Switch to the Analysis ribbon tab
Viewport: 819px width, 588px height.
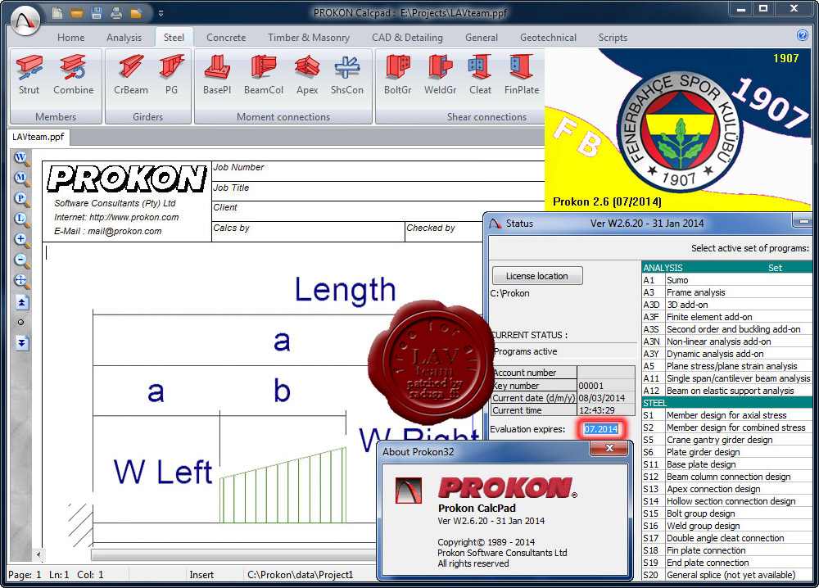pos(124,38)
